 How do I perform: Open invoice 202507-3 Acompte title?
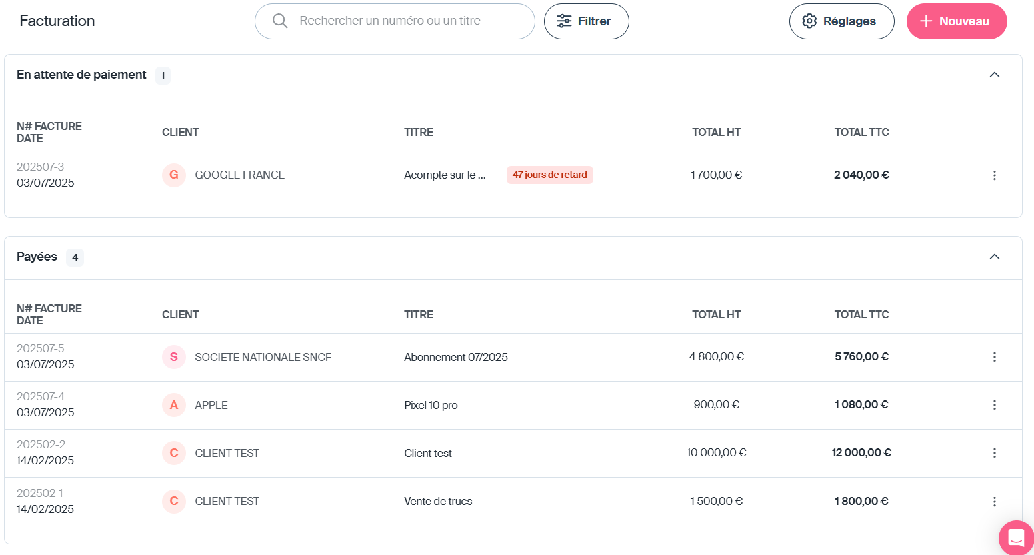(445, 175)
